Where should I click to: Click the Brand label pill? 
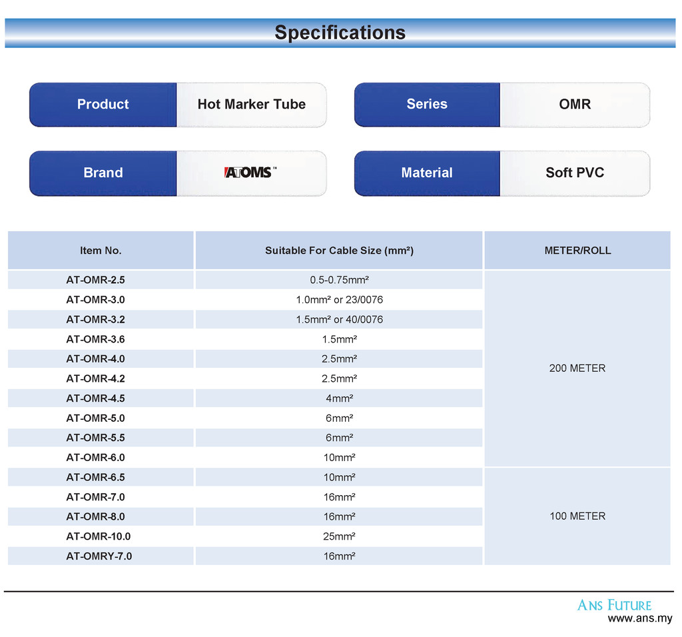point(103,173)
